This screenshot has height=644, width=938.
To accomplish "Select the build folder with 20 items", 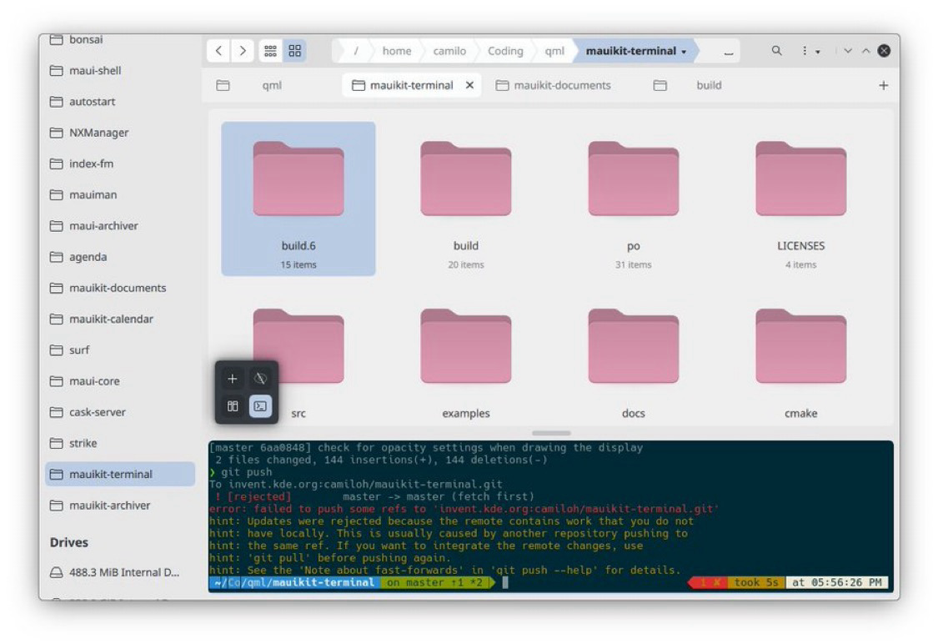I will click(x=466, y=199).
